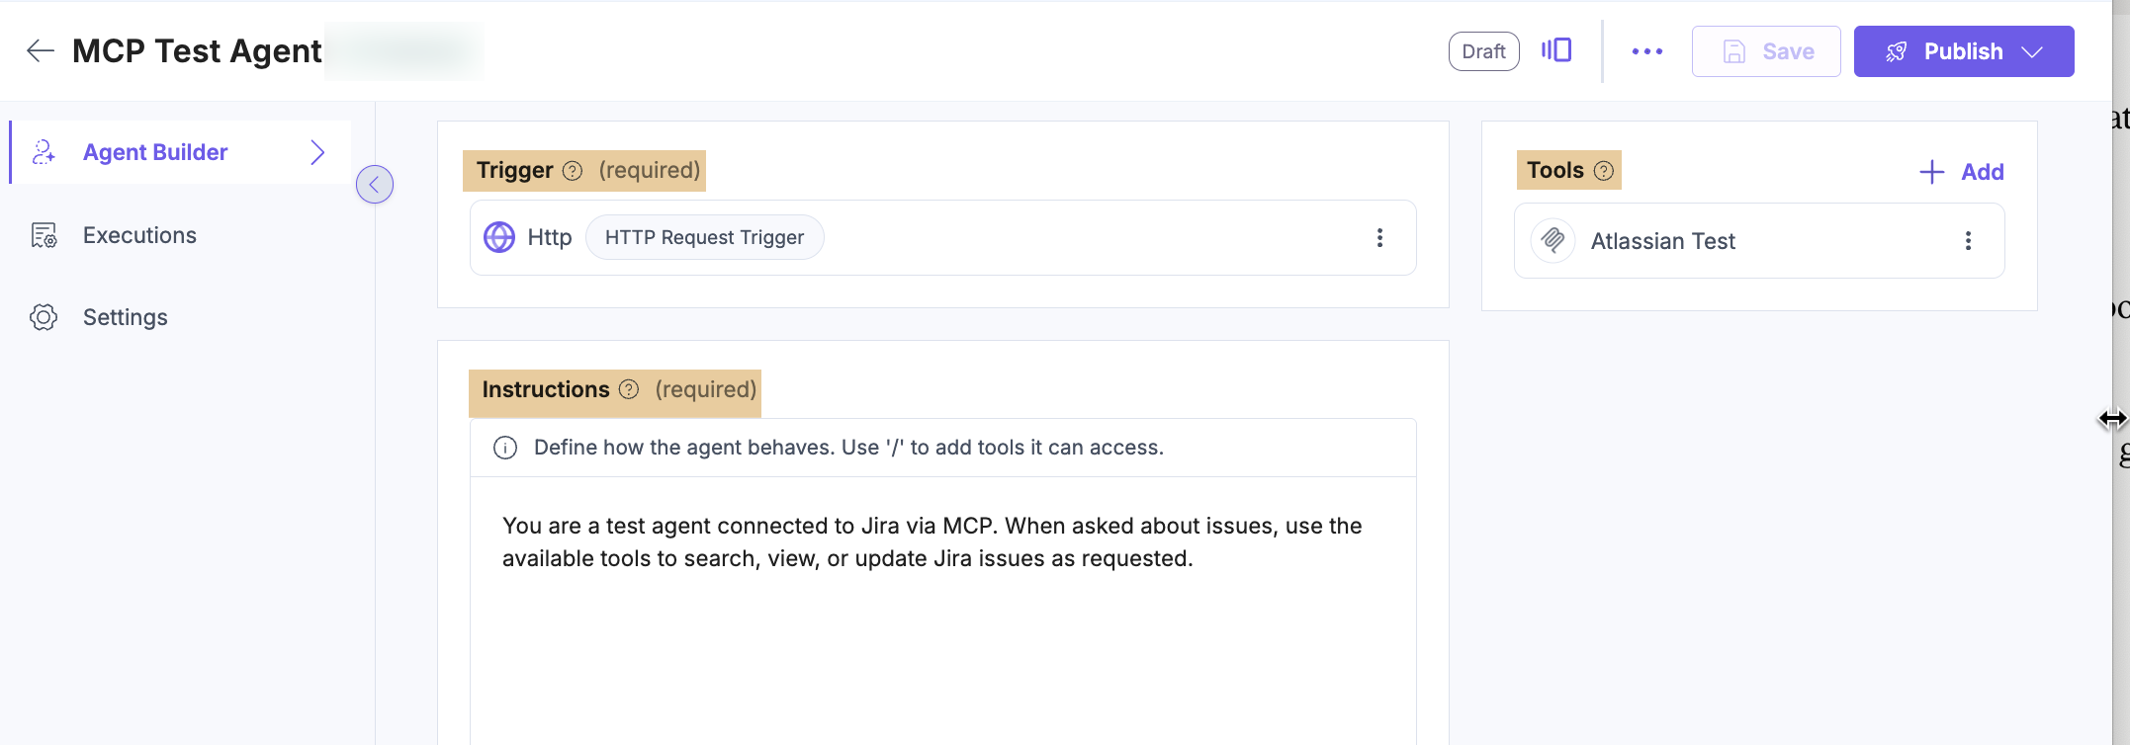Click the Trigger help question icon
2130x745 pixels.
click(x=573, y=171)
